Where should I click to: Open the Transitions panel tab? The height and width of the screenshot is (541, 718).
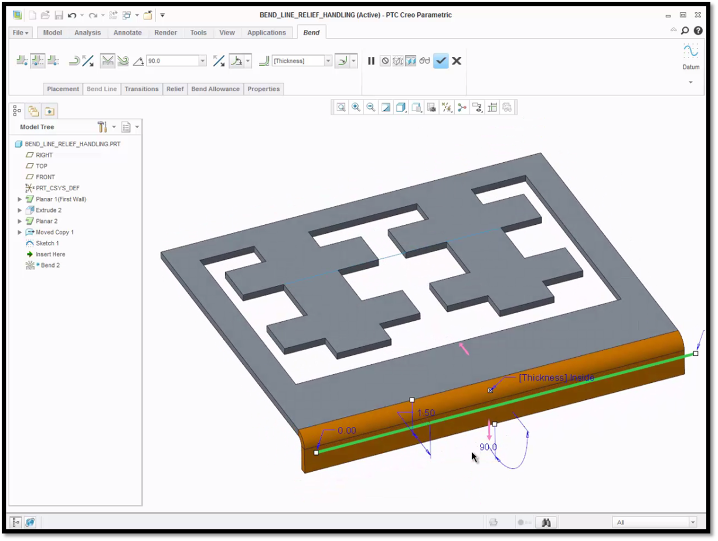141,89
